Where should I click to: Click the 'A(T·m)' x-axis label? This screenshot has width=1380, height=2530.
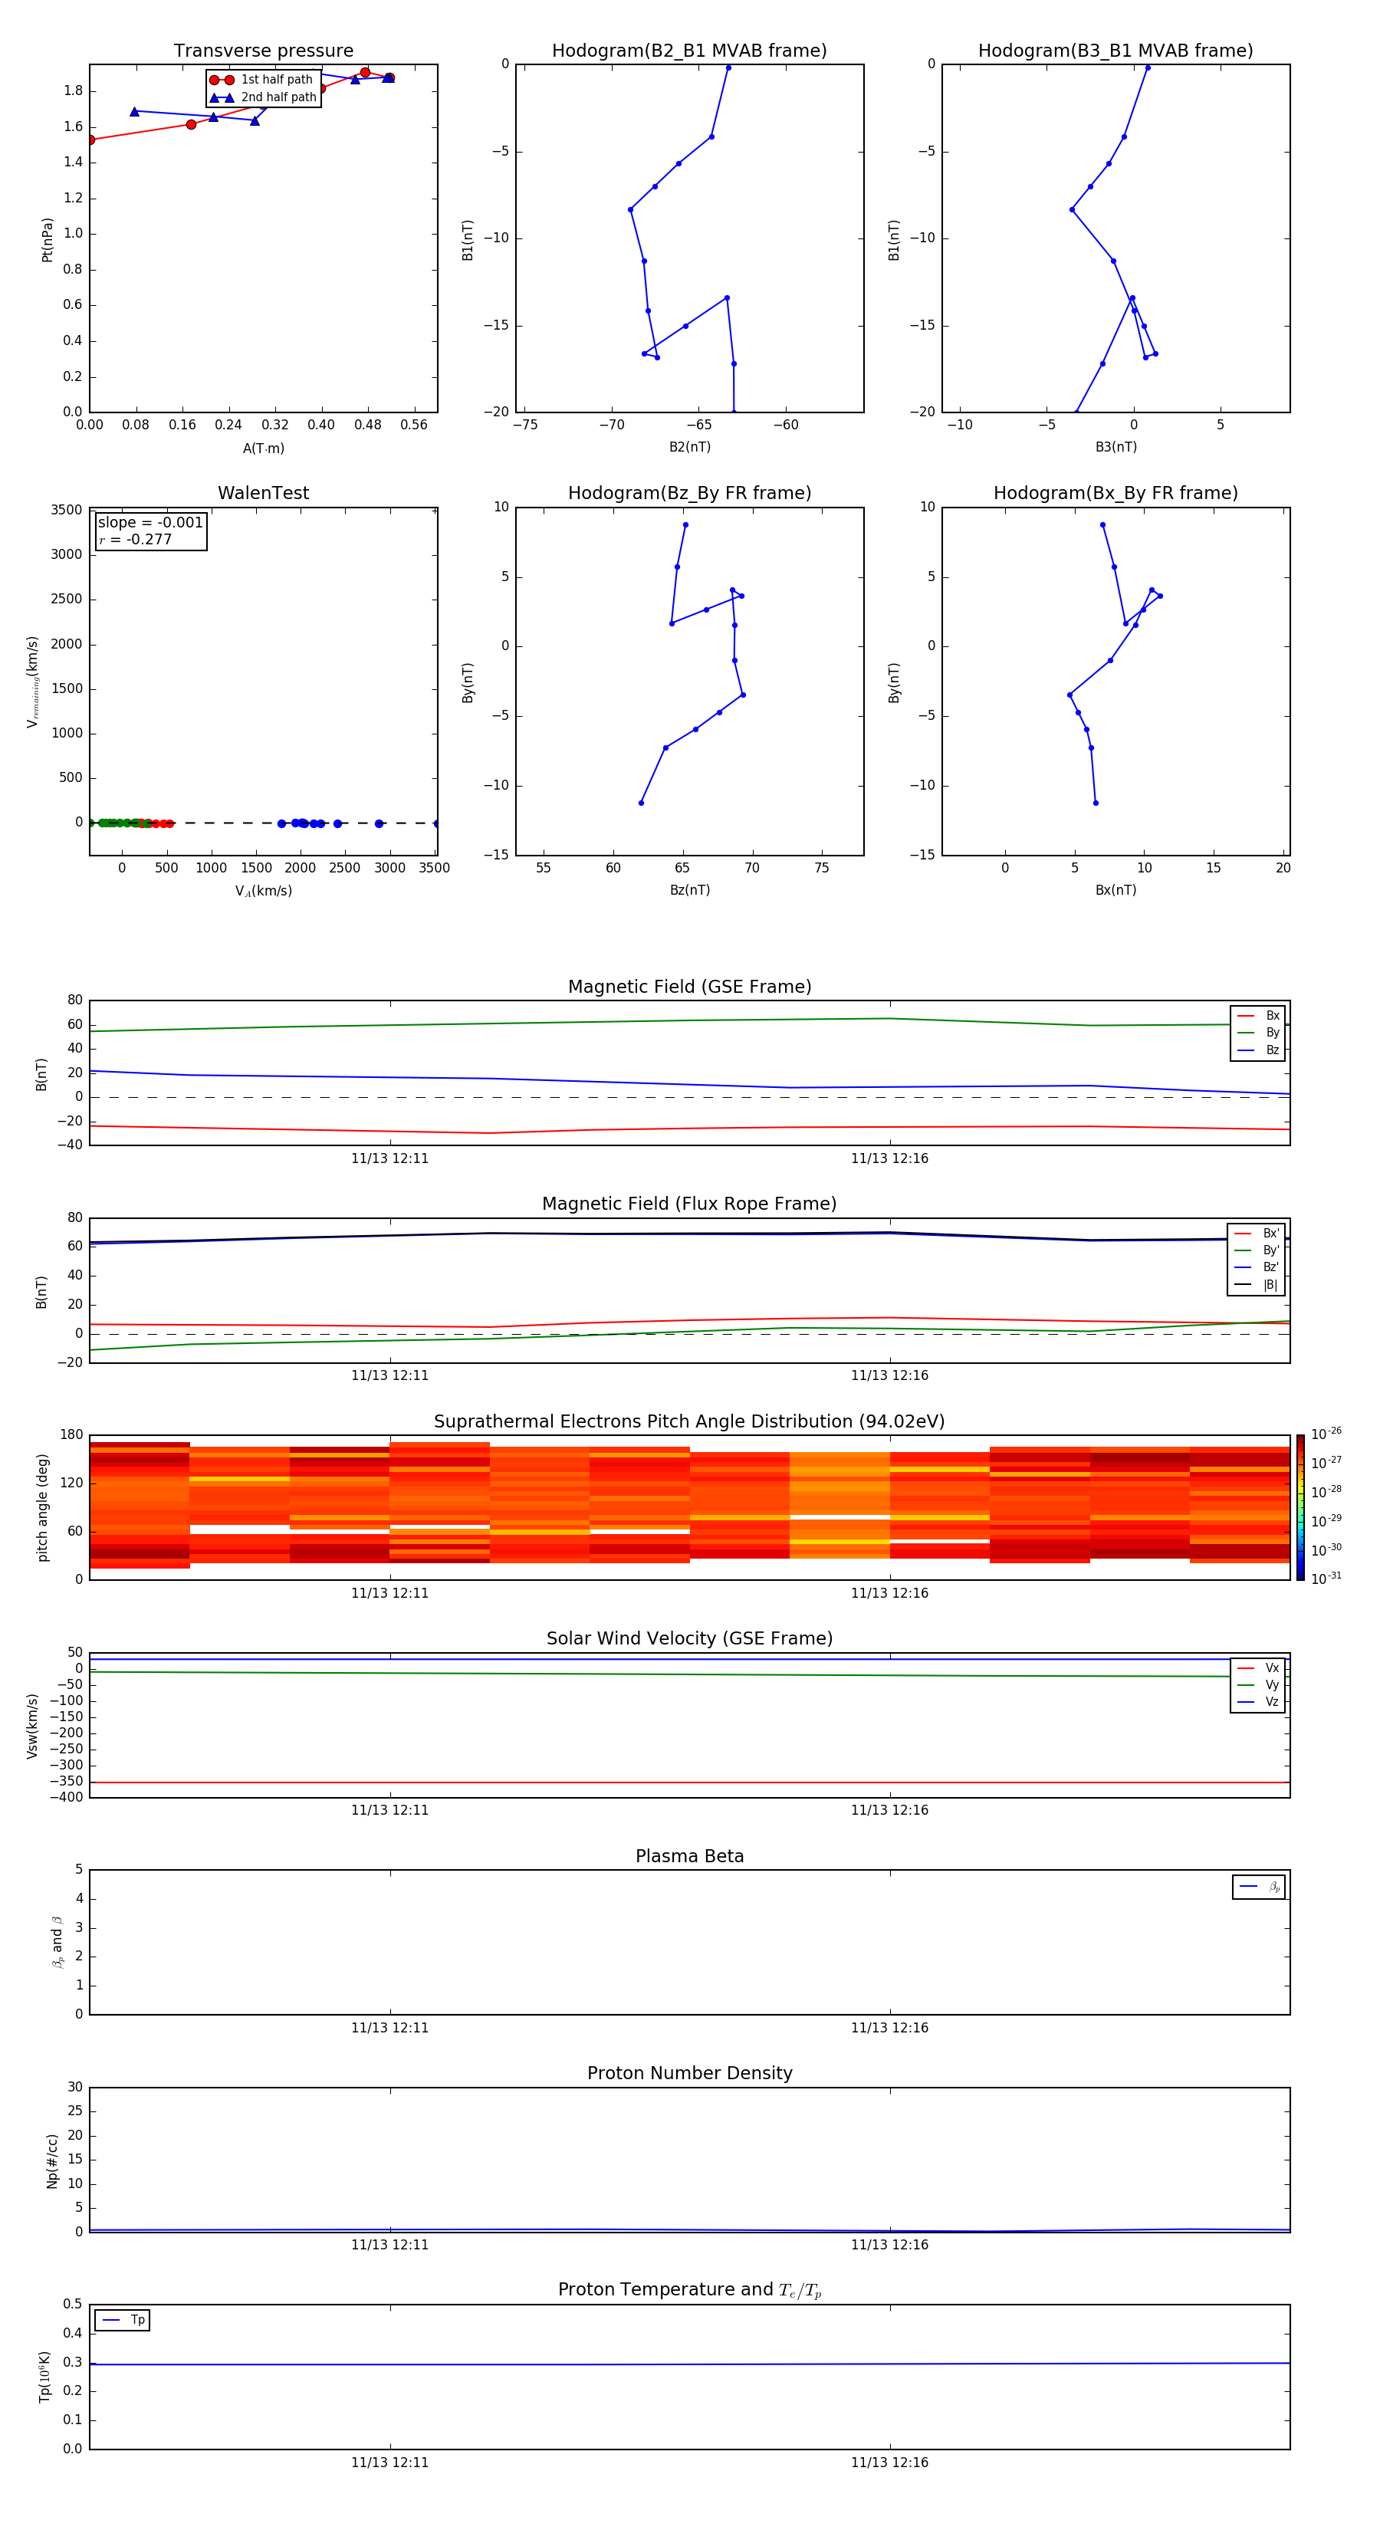[263, 449]
